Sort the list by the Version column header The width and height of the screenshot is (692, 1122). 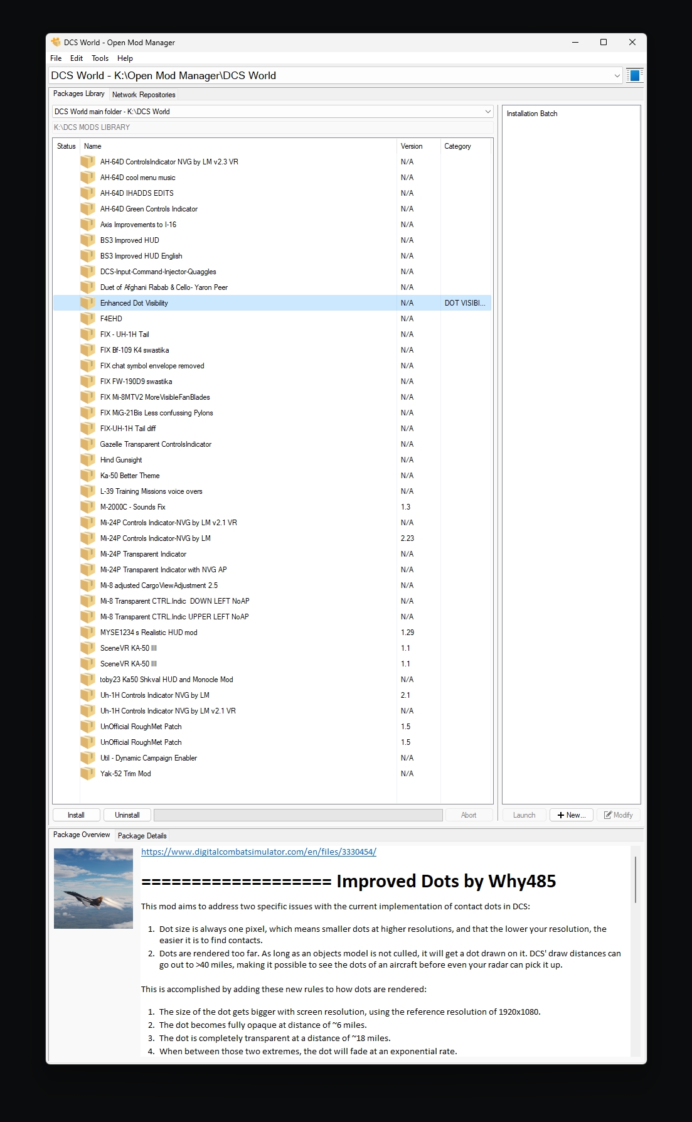418,146
